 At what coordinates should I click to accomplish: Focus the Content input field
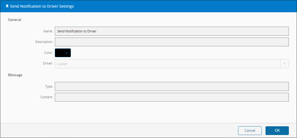(x=172, y=97)
